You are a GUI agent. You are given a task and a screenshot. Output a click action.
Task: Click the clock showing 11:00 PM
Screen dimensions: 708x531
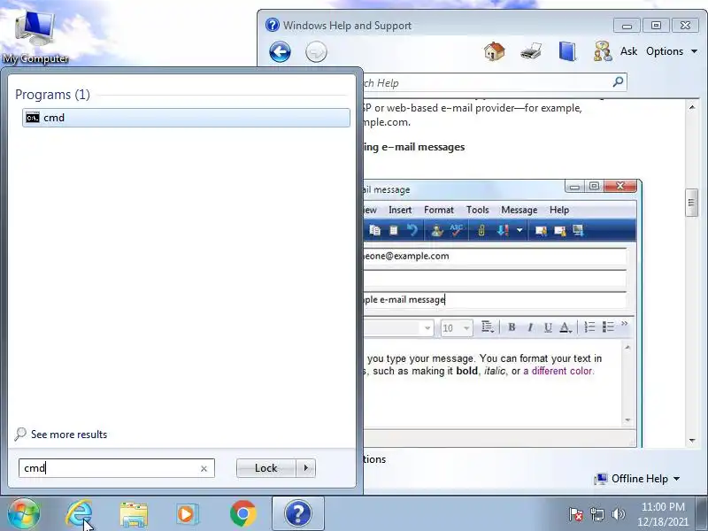[x=663, y=514]
